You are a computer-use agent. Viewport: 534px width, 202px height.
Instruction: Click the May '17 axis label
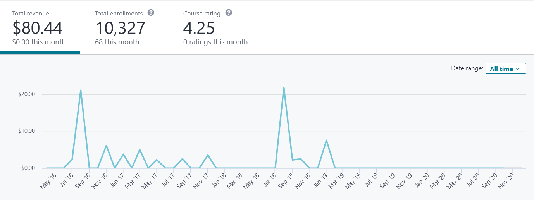(x=150, y=181)
